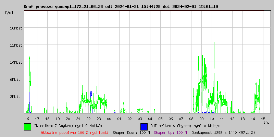Click the purple 'Shaper Up: 100 M' text
274x137 pixels.
coord(170,133)
